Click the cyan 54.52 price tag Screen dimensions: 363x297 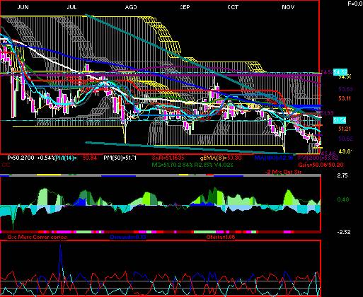pos(340,72)
